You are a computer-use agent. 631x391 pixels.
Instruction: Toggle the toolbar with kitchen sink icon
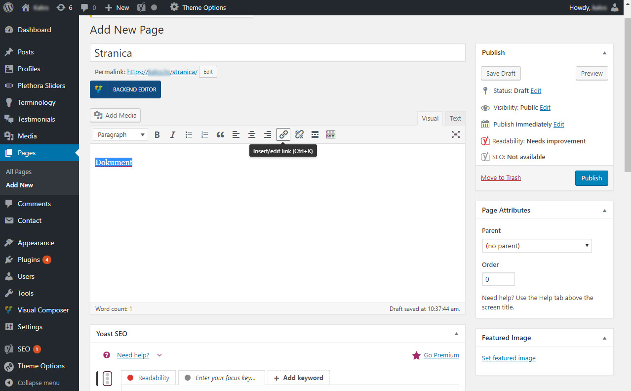coord(331,134)
